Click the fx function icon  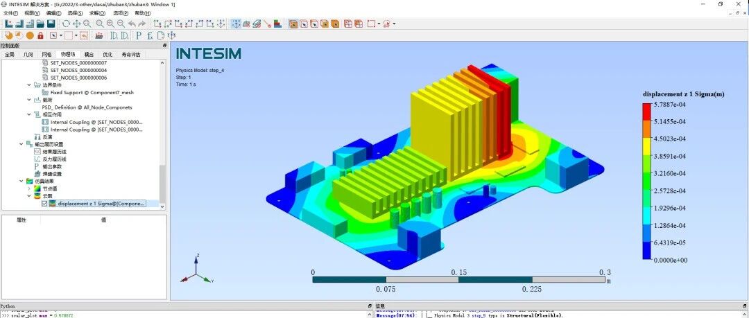click(150, 35)
